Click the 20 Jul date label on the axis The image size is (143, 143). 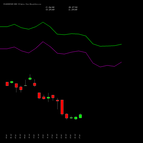(57, 136)
